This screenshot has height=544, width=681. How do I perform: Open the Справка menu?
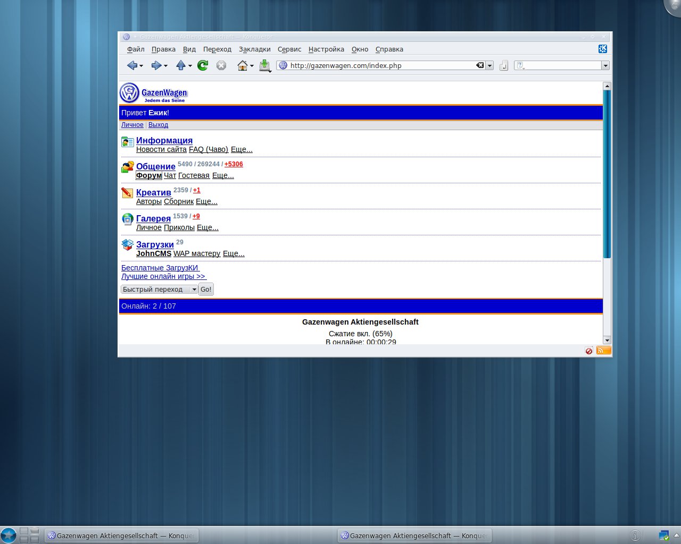click(x=389, y=49)
